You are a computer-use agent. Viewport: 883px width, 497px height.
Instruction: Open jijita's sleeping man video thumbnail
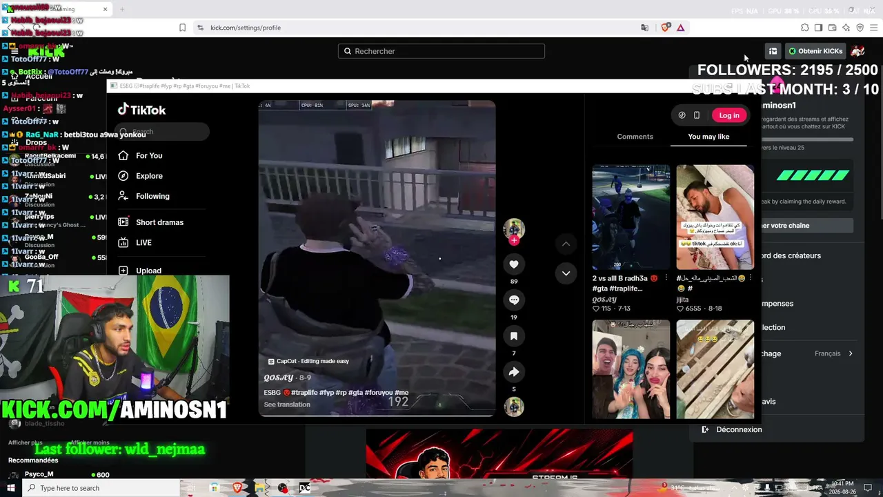point(715,217)
